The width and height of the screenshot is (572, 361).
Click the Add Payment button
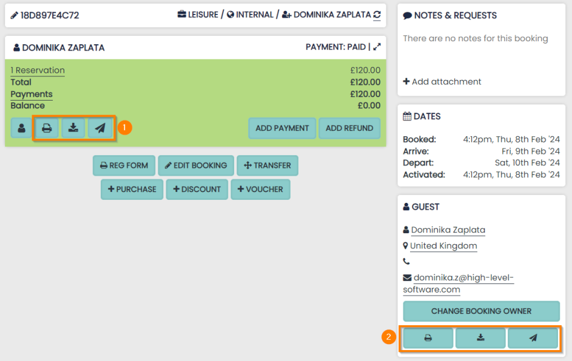tap(282, 128)
